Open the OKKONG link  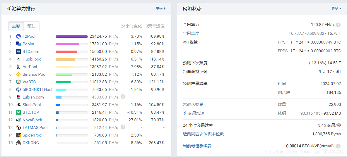click(31, 143)
